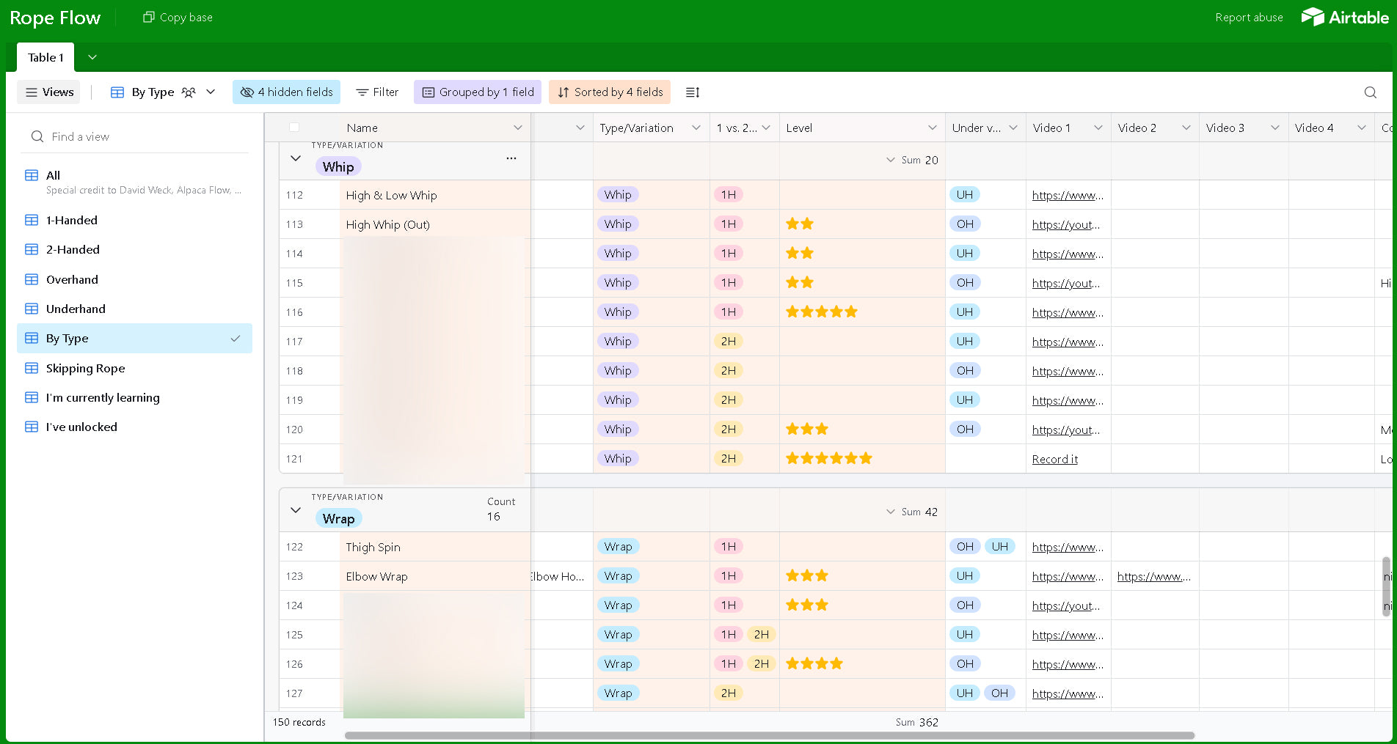Open the 2-Handed view

tap(135, 249)
